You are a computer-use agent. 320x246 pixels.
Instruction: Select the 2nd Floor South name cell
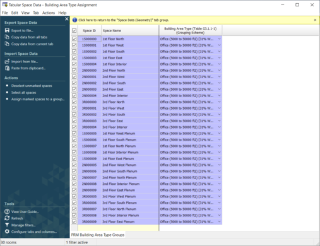[x=130, y=83]
